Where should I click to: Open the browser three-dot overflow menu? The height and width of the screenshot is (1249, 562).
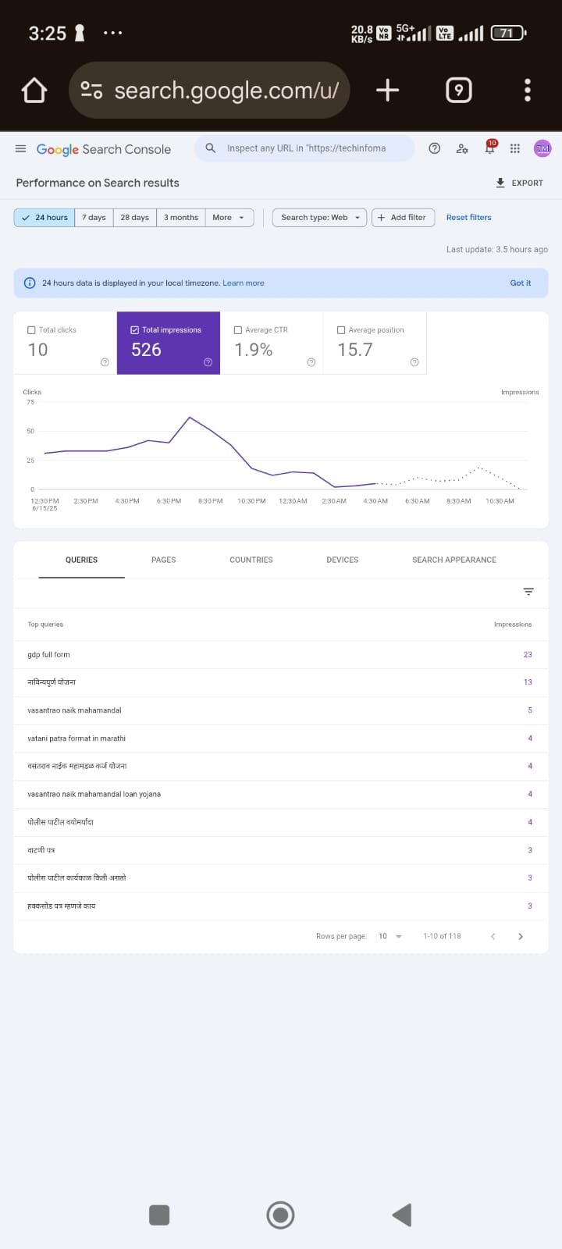coord(528,91)
